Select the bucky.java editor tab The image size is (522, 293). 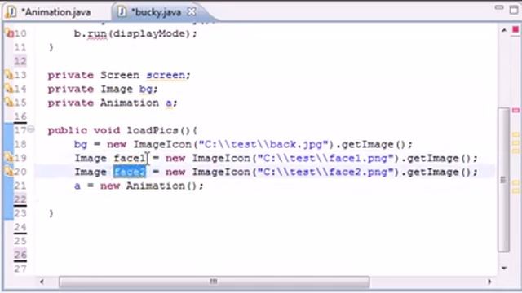(157, 12)
